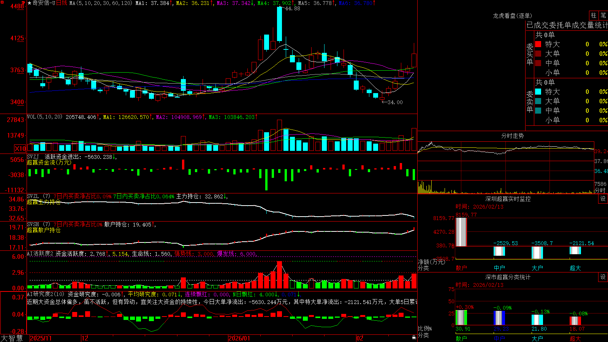608x342 pixels.
Task: Click the tall cyan 44.88 candlestick
Action: click(280, 24)
